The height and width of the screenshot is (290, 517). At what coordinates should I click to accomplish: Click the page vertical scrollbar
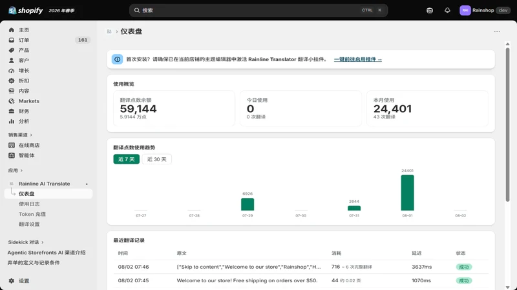[507, 125]
